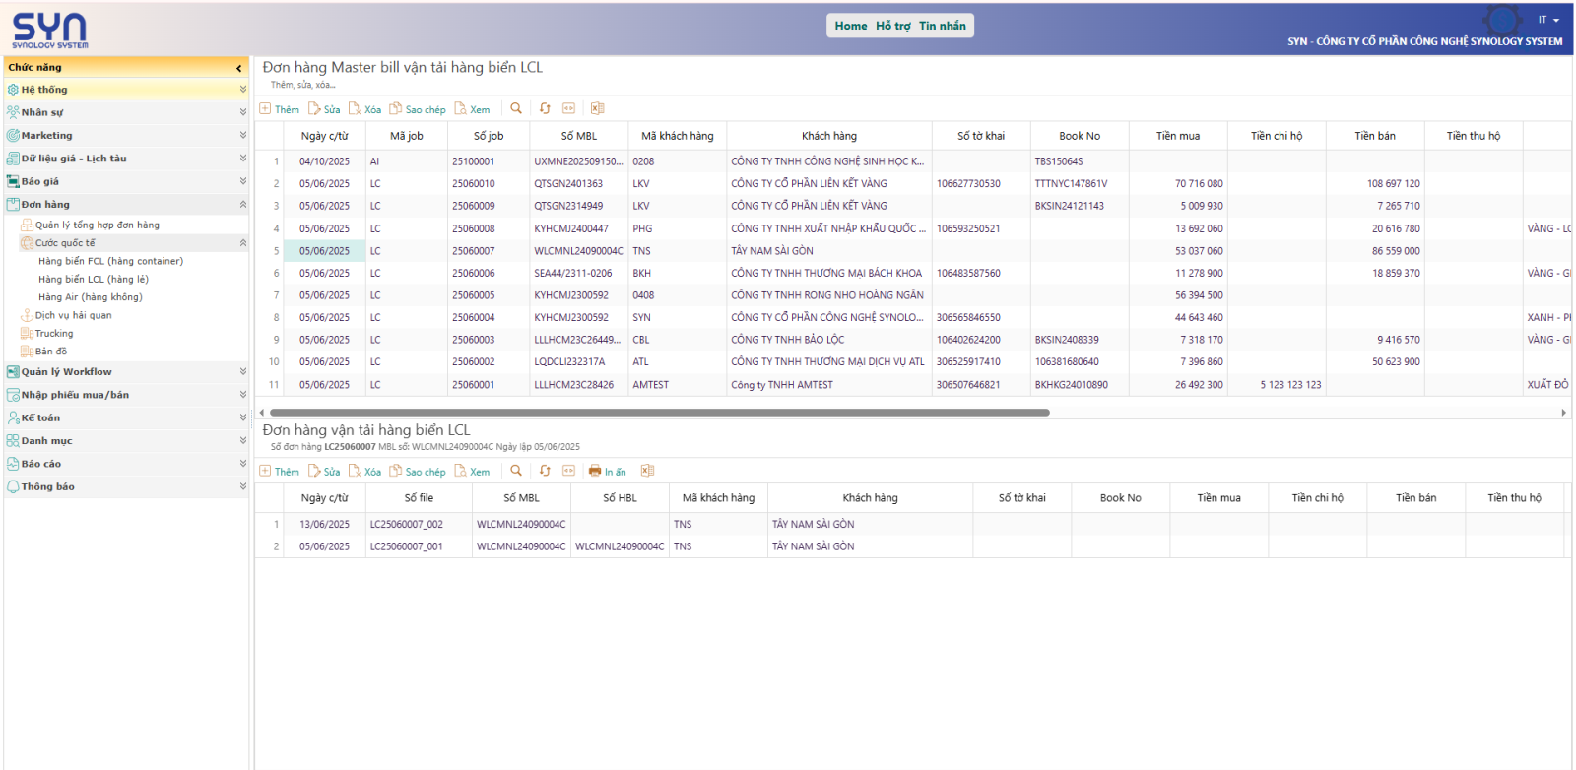Search within the lower LCL order grid
This screenshot has height=770, width=1576.
click(x=516, y=472)
